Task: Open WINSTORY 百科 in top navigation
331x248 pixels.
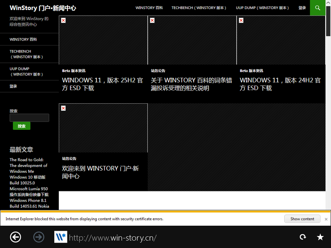Action: click(x=149, y=8)
